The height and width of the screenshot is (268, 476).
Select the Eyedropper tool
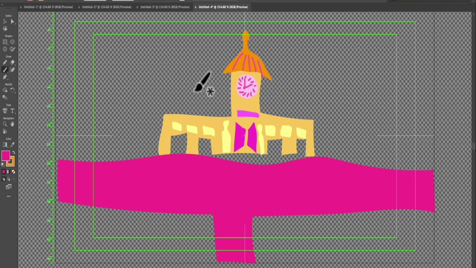coord(12,145)
